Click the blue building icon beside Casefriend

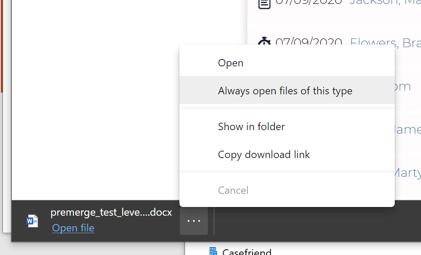tap(213, 251)
